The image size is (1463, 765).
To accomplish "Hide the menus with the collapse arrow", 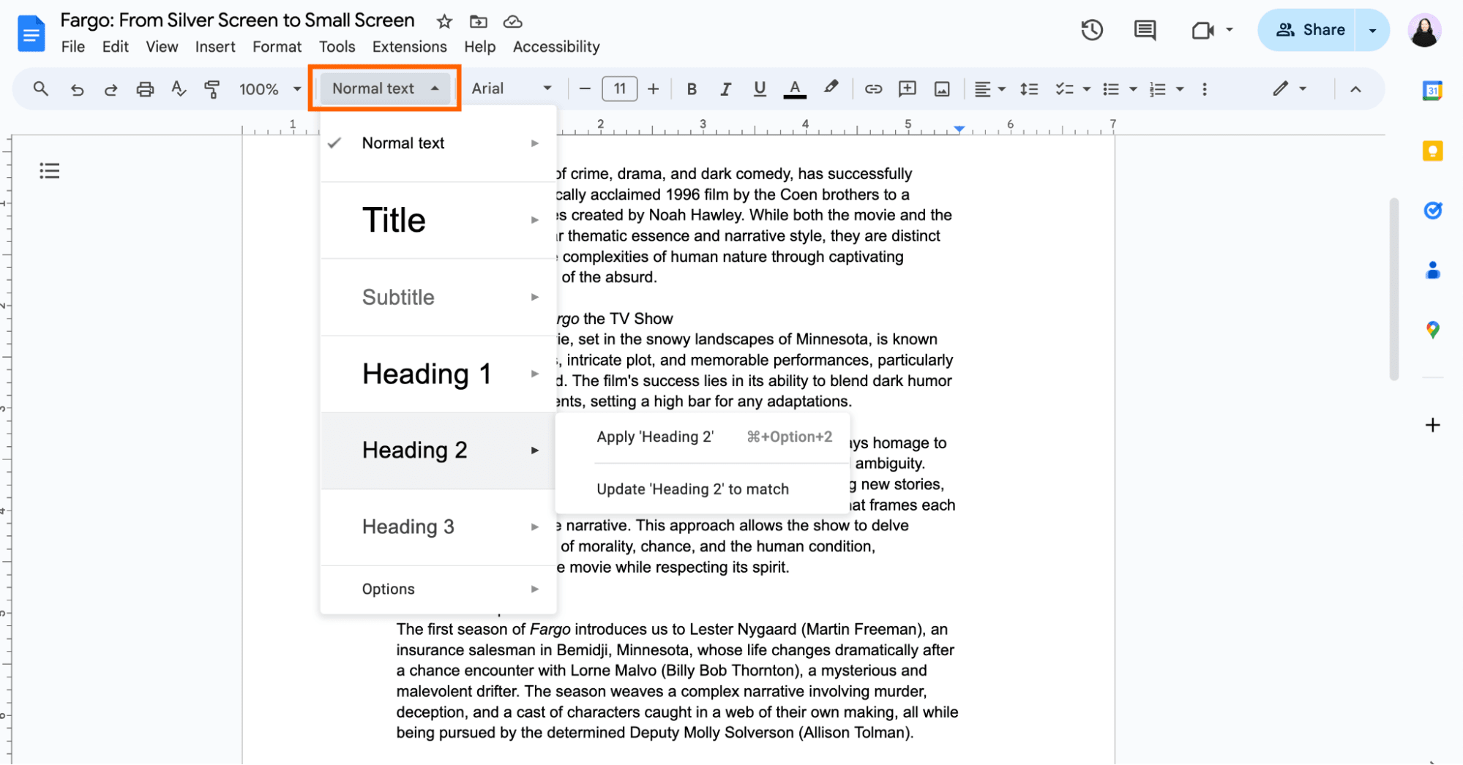I will click(x=1355, y=89).
